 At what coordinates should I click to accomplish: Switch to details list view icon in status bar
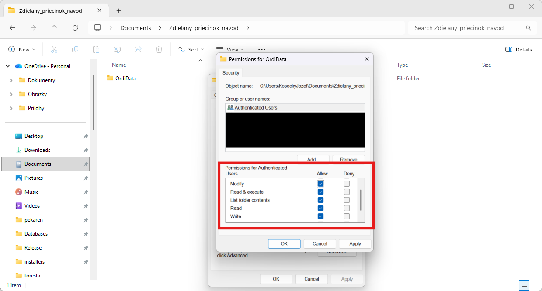point(524,285)
